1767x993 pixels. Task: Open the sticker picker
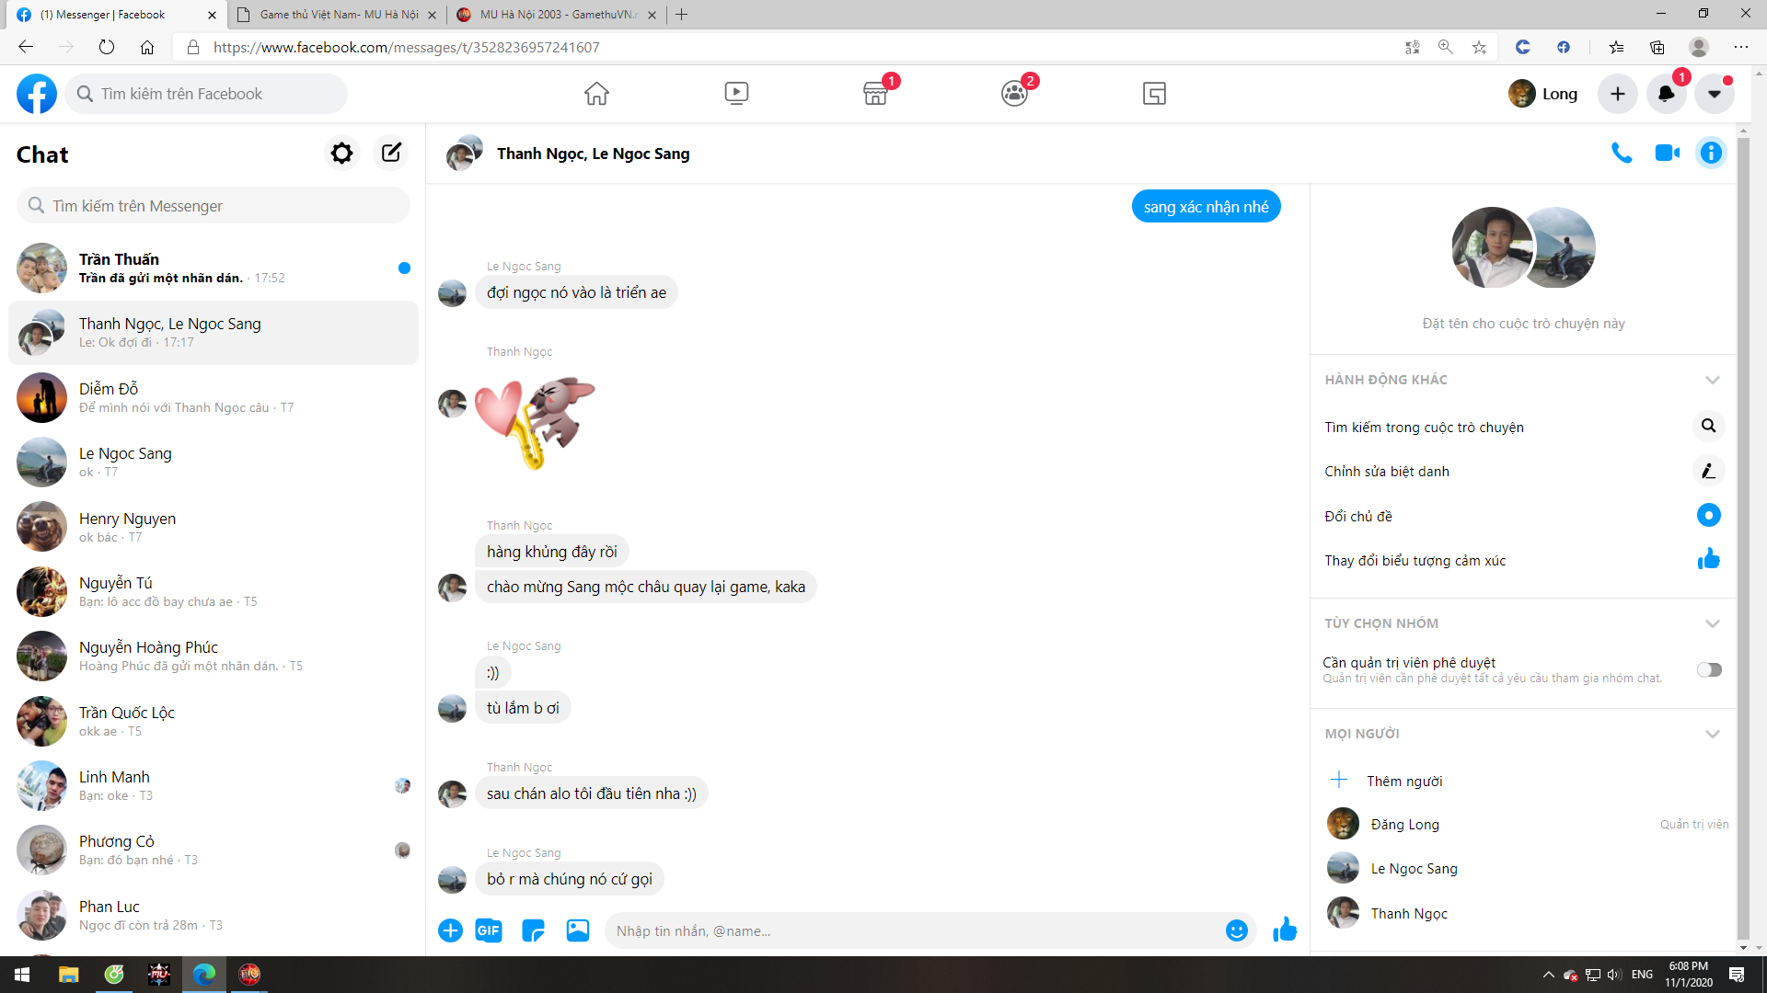point(533,930)
